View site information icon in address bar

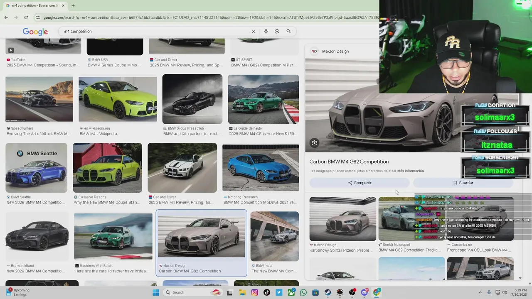(38, 17)
